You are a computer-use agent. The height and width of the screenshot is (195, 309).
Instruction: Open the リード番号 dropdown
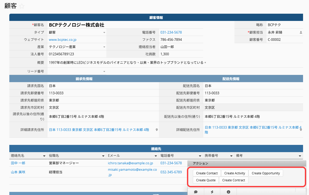(x=104, y=72)
